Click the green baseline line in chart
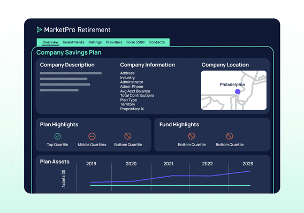The width and height of the screenshot is (304, 213). [170, 186]
